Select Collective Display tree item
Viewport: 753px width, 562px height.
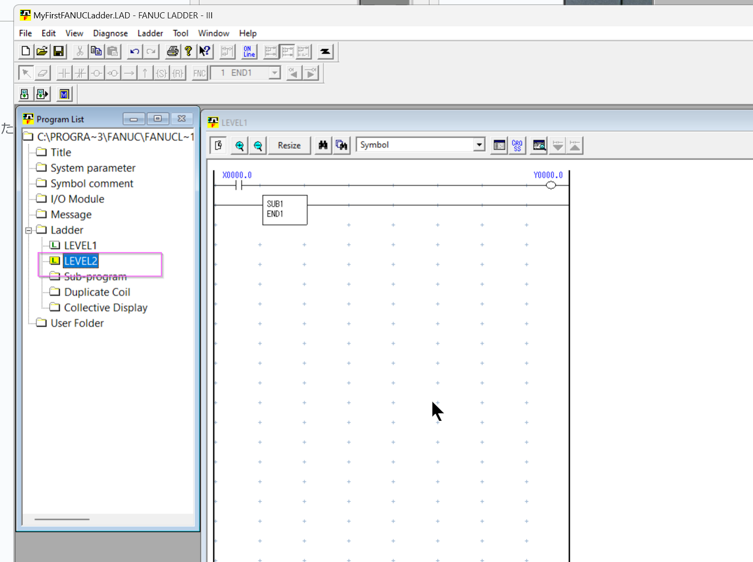click(105, 308)
